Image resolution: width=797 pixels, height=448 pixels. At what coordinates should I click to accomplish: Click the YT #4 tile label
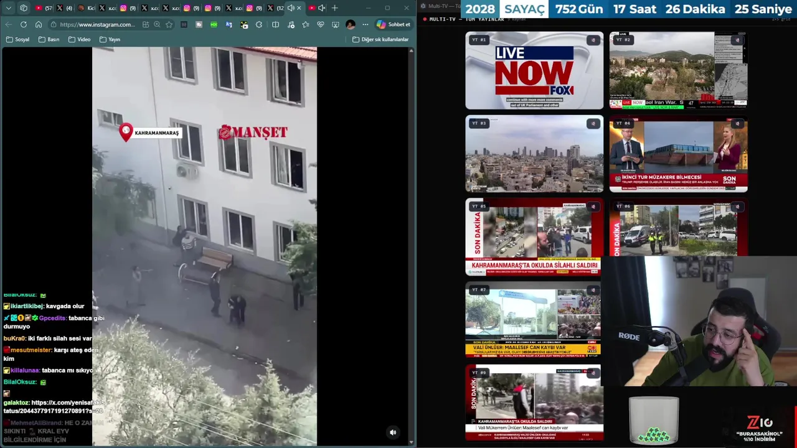(x=623, y=123)
